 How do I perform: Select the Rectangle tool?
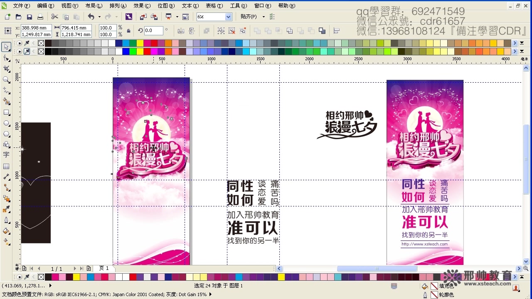point(6,112)
